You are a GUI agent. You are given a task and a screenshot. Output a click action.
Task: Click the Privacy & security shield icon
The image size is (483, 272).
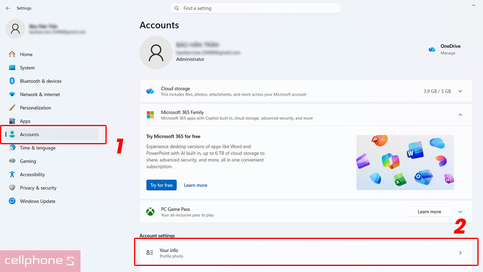(12, 187)
